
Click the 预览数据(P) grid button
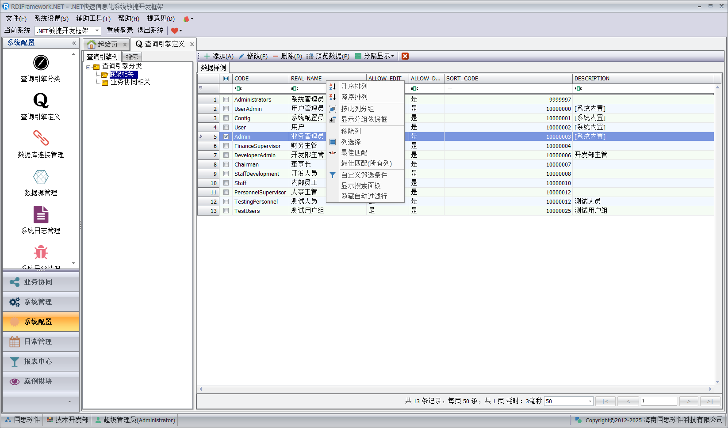coord(328,56)
